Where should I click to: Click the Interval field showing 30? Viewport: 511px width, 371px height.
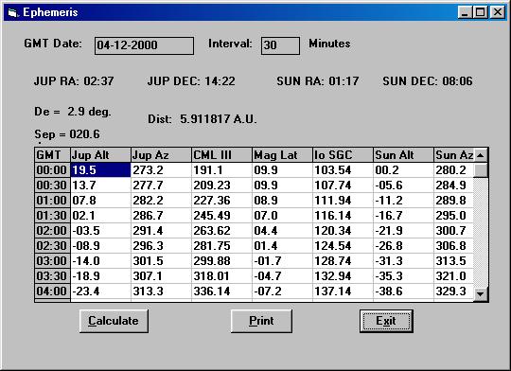tap(280, 45)
